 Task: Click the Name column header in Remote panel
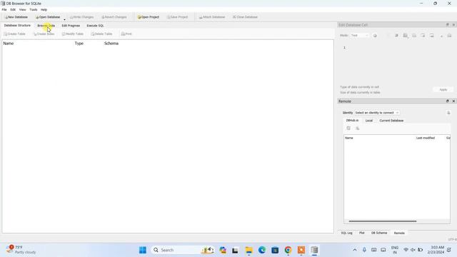click(349, 138)
